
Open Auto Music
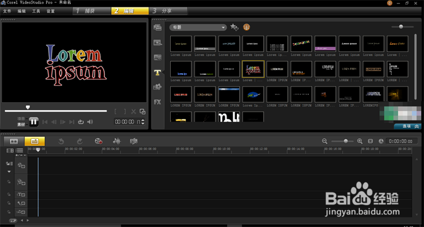coord(134,141)
